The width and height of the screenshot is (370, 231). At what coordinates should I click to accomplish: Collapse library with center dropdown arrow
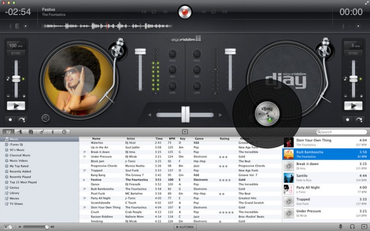[x=185, y=132]
